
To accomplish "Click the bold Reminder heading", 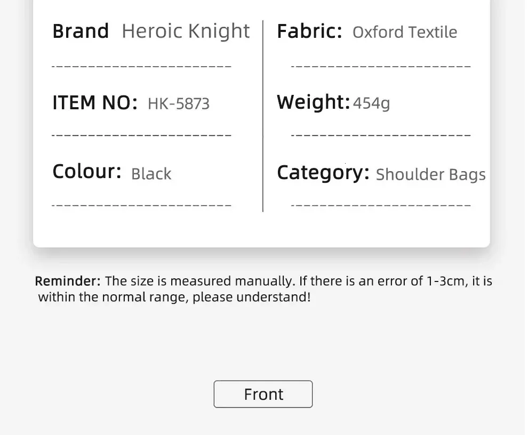I will (x=68, y=281).
